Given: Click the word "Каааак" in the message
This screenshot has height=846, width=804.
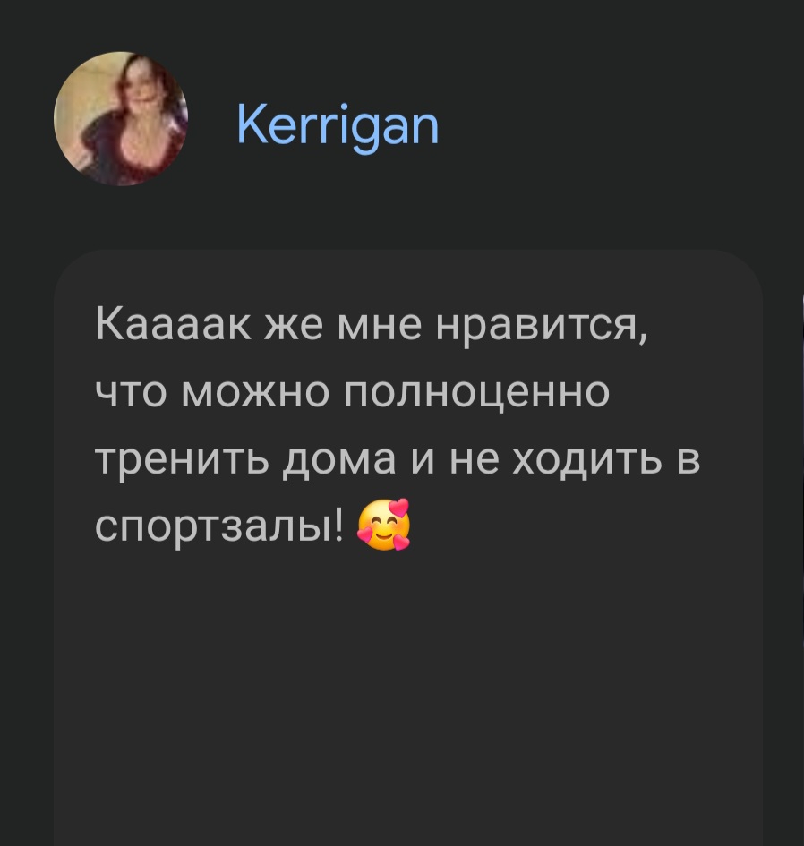Looking at the screenshot, I should (x=173, y=326).
